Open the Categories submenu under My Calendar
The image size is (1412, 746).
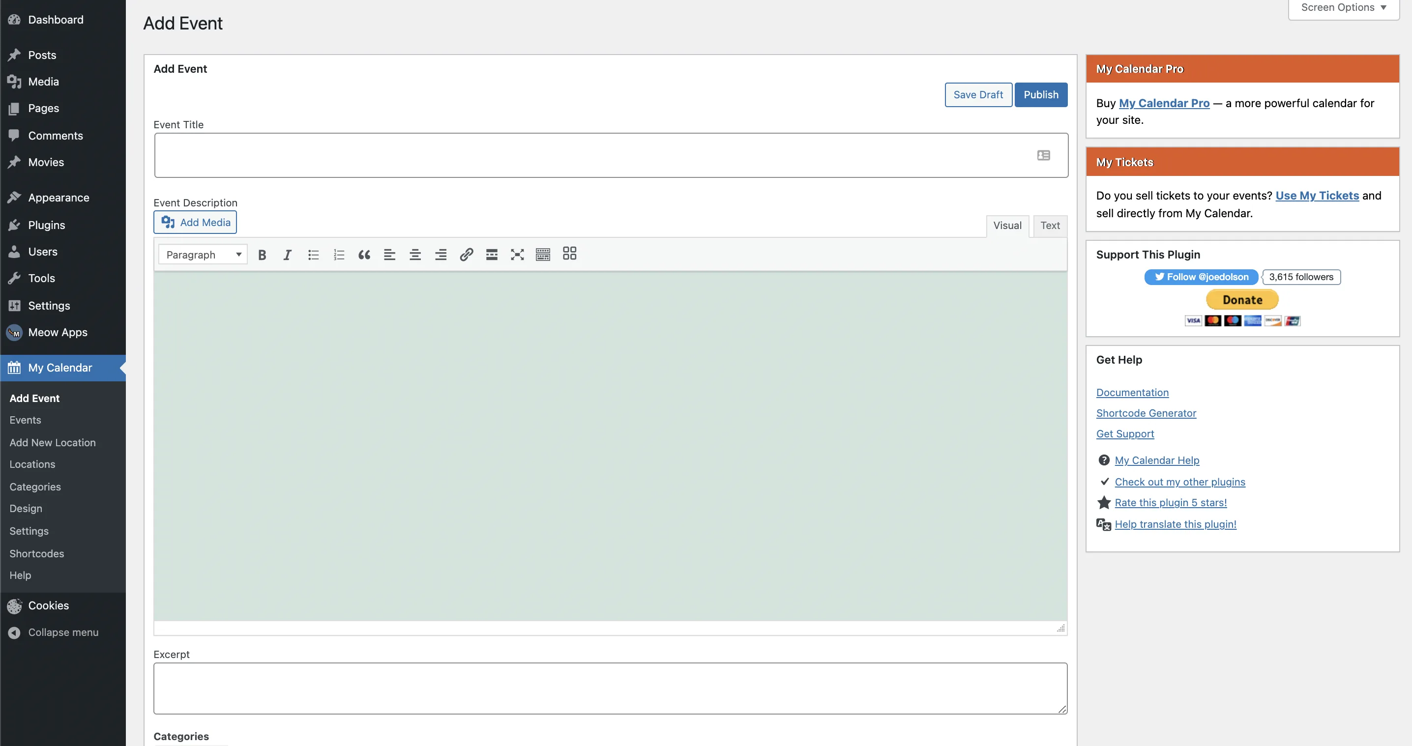[x=35, y=487]
